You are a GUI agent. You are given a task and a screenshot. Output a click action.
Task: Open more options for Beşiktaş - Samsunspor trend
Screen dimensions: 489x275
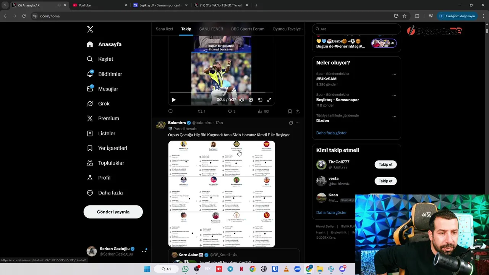point(394,96)
